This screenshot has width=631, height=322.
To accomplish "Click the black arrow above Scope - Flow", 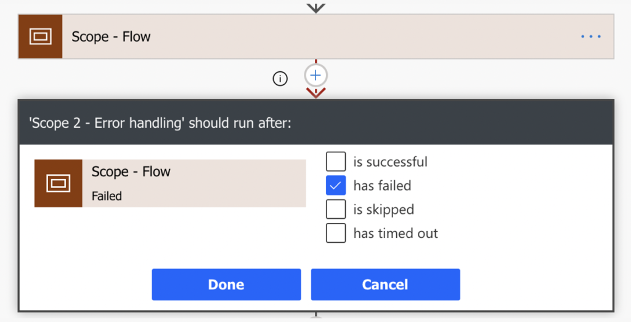I will click(316, 7).
